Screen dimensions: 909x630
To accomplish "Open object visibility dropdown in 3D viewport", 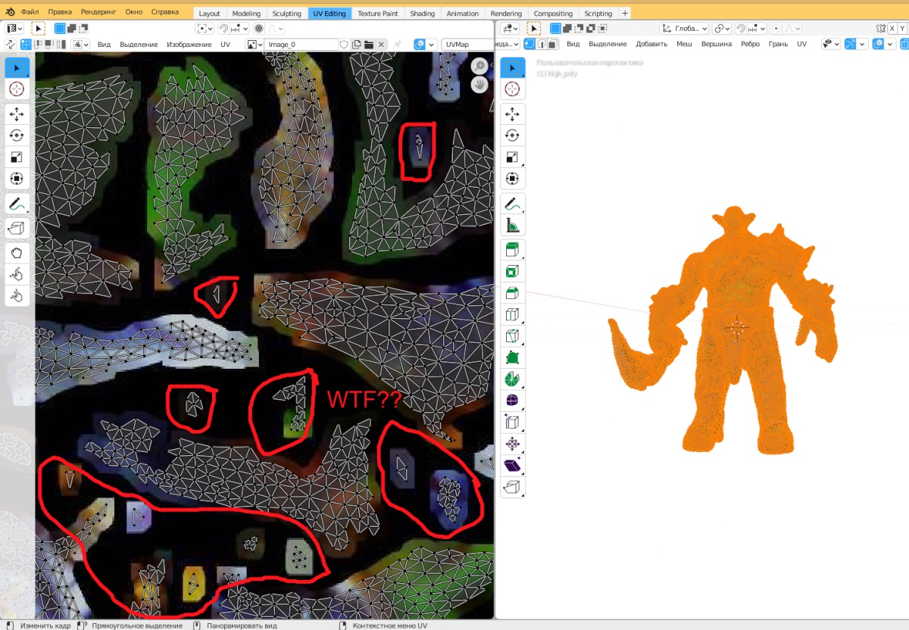I will point(832,45).
